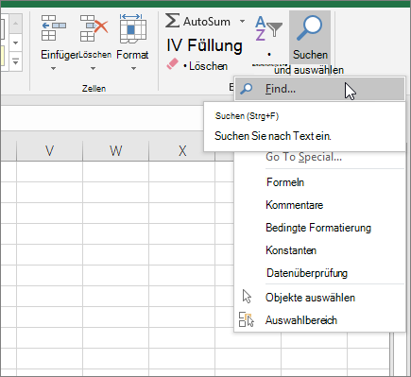Click the sort and filter A-Z icon
Image resolution: width=411 pixels, height=377 pixels.
[x=268, y=28]
